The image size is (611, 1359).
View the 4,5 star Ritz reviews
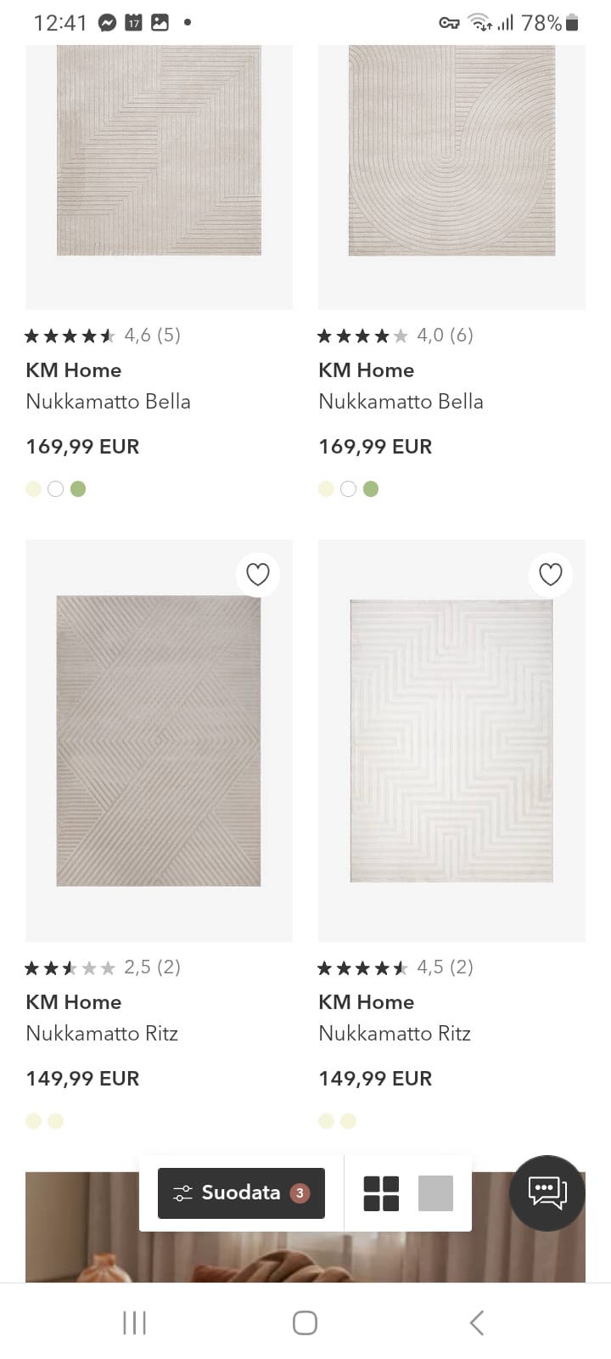click(395, 967)
